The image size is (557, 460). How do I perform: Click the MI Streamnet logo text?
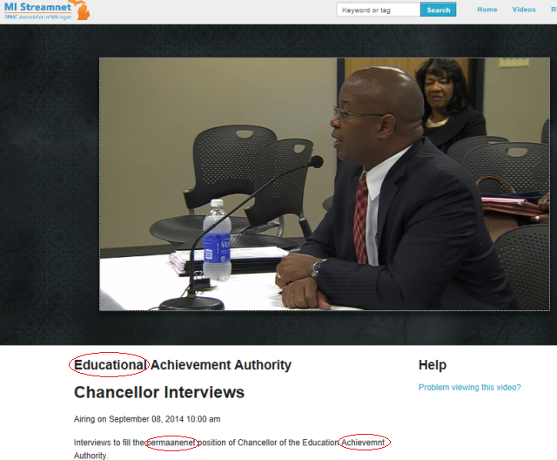[x=37, y=7]
